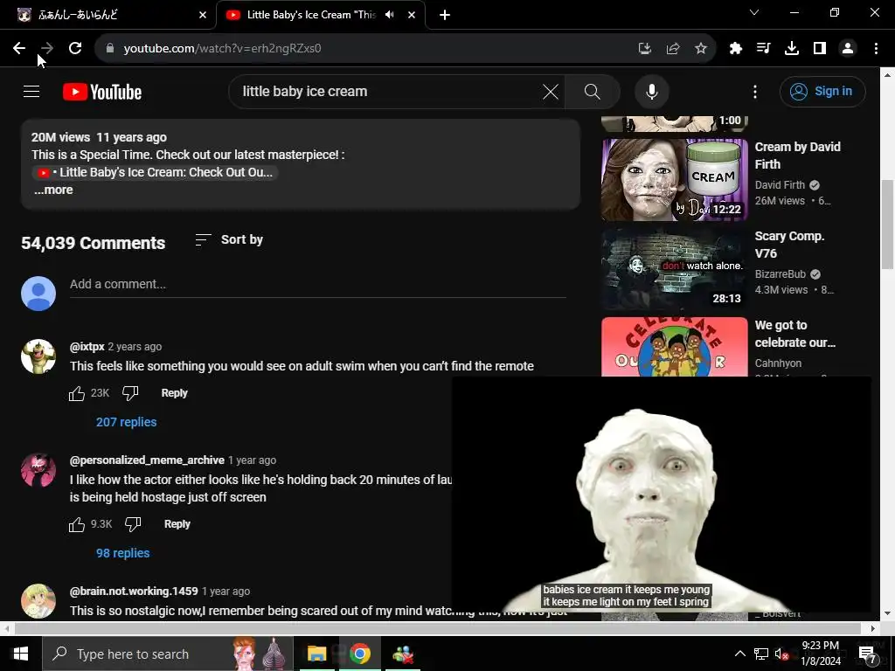The height and width of the screenshot is (671, 895).
Task: Click the address bar URL
Action: pyautogui.click(x=223, y=49)
